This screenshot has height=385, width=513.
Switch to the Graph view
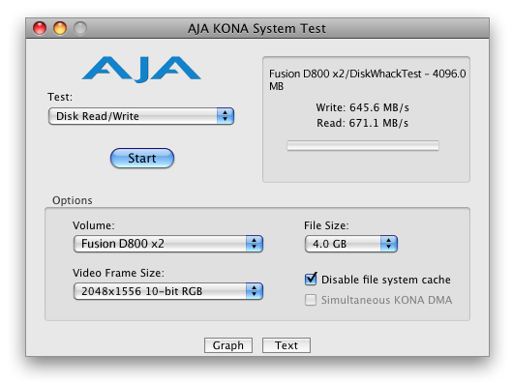click(x=228, y=345)
